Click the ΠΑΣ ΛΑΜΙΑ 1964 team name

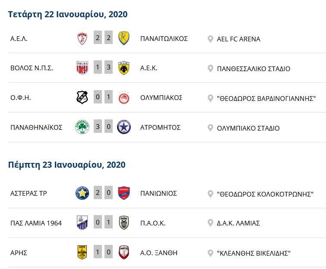36,223
